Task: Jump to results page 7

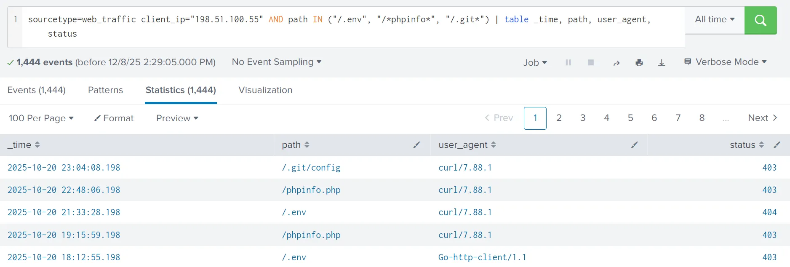Action: point(678,118)
